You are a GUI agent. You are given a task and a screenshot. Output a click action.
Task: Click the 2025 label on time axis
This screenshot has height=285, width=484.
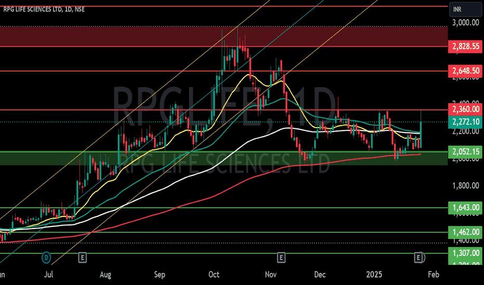click(374, 274)
